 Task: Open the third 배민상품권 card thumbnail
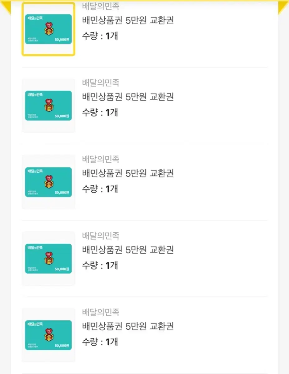pos(48,182)
